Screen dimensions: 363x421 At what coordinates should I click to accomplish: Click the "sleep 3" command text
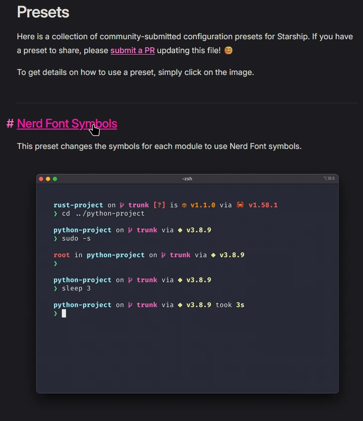pyautogui.click(x=76, y=288)
